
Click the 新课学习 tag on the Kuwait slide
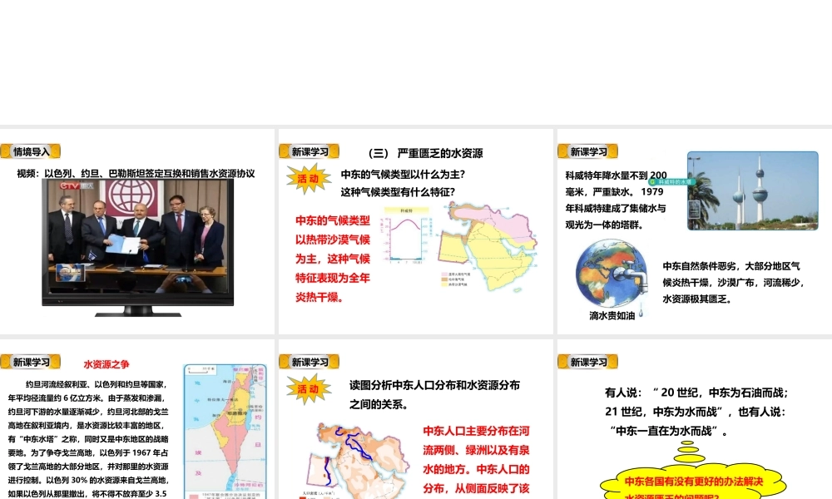tap(588, 151)
